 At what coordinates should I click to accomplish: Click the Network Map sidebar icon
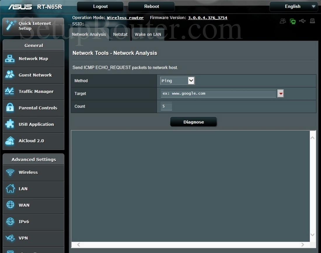(x=10, y=59)
